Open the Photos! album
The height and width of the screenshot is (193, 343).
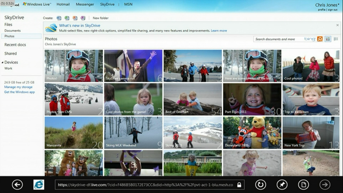pyautogui.click(x=74, y=66)
